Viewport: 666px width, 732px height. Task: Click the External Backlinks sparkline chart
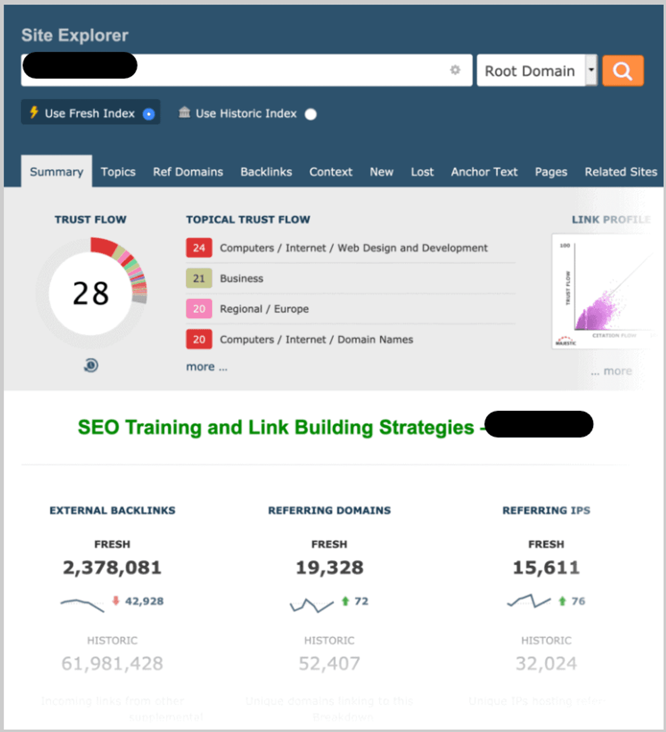(x=82, y=604)
